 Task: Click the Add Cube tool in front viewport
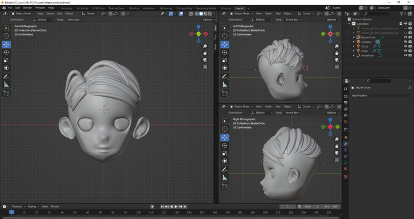[x=6, y=93]
